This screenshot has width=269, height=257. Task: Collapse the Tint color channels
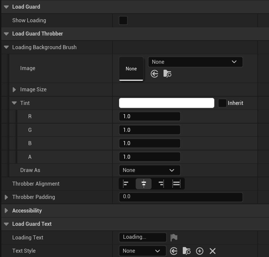pyautogui.click(x=14, y=103)
